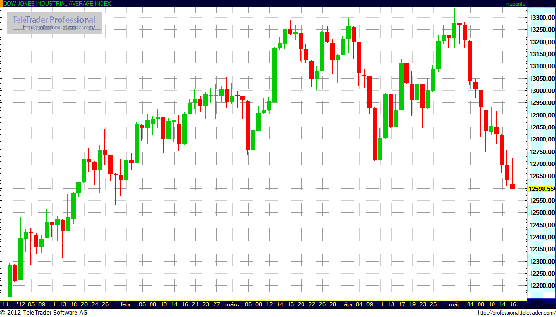This screenshot has height=317, width=556.
Task: Click the 13300,00 price axis label
Action: (541, 18)
